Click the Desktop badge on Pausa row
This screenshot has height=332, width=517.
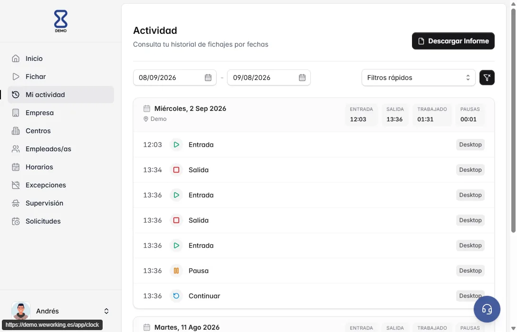click(x=470, y=271)
